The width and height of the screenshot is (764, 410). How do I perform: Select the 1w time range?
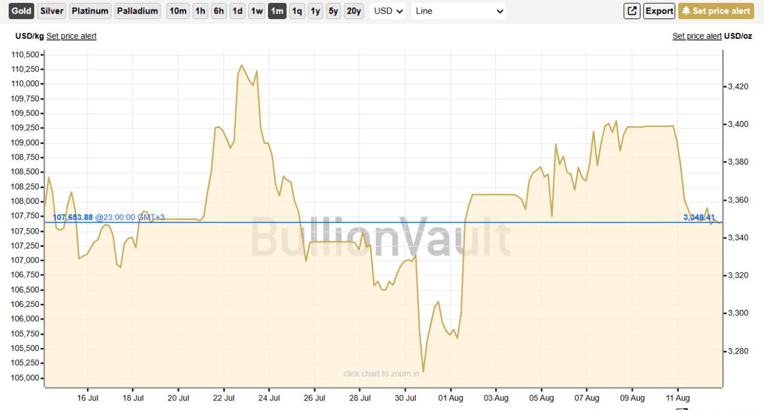(257, 11)
